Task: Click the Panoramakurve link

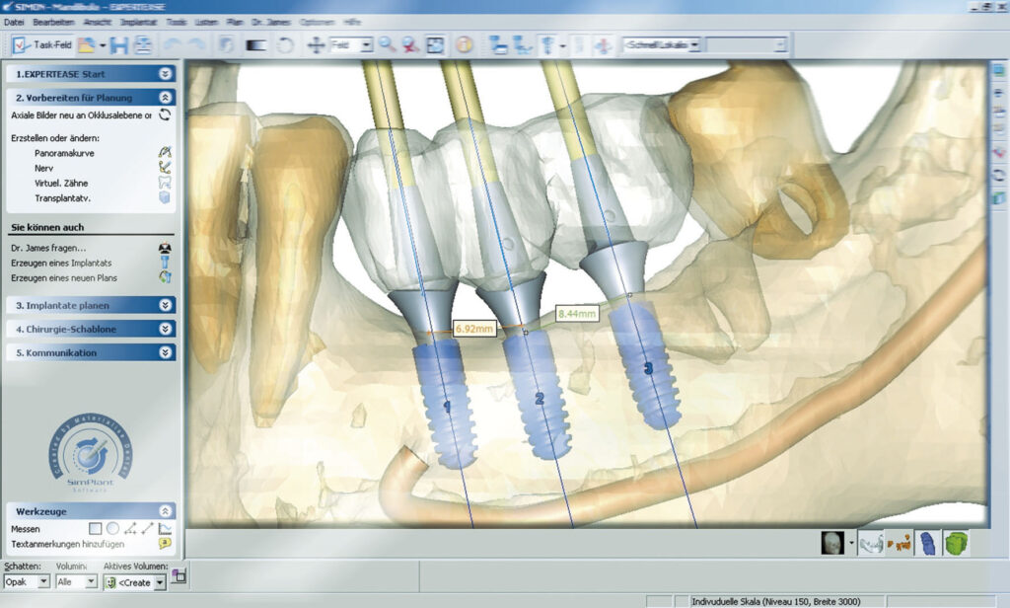Action: click(x=64, y=153)
